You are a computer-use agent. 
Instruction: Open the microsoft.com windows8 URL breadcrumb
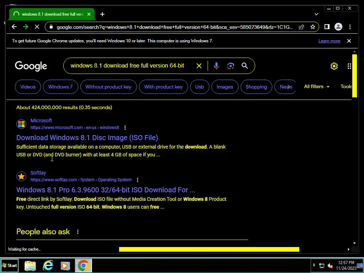[x=75, y=128]
